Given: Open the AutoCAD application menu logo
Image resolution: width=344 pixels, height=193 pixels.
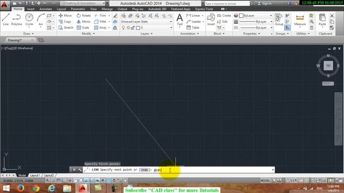Looking at the screenshot, I should [x=4, y=4].
